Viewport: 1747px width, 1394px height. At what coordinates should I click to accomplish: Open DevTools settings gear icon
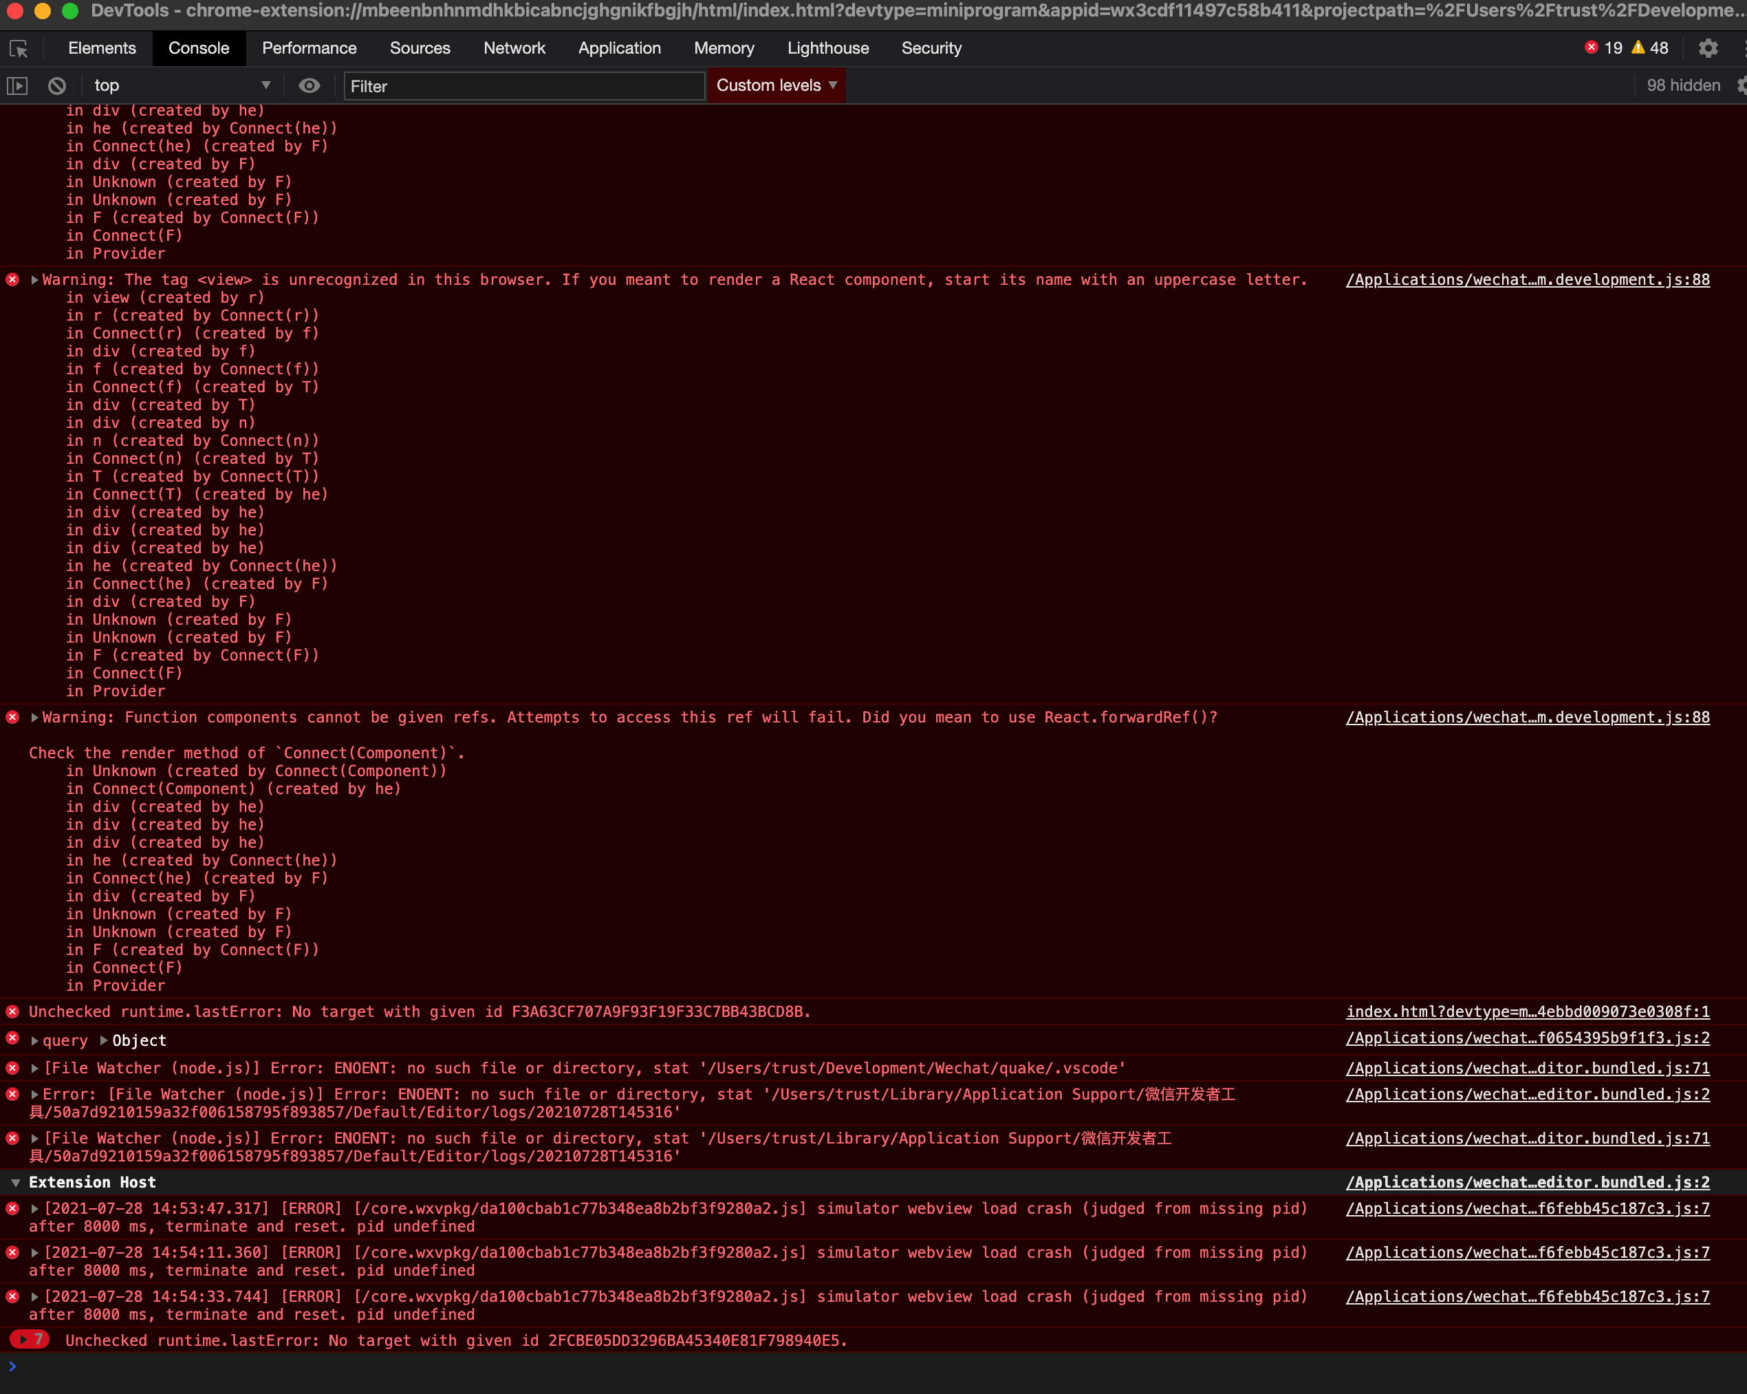[x=1708, y=49]
